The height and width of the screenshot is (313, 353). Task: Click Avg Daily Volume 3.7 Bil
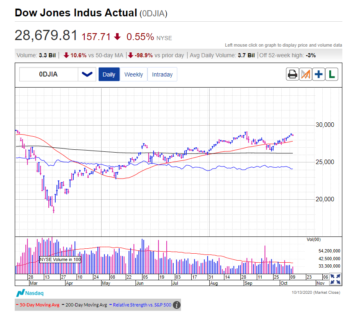pyautogui.click(x=222, y=55)
